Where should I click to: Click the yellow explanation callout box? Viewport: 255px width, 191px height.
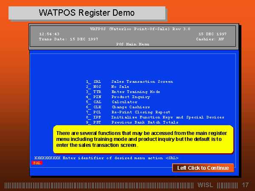click(x=144, y=139)
